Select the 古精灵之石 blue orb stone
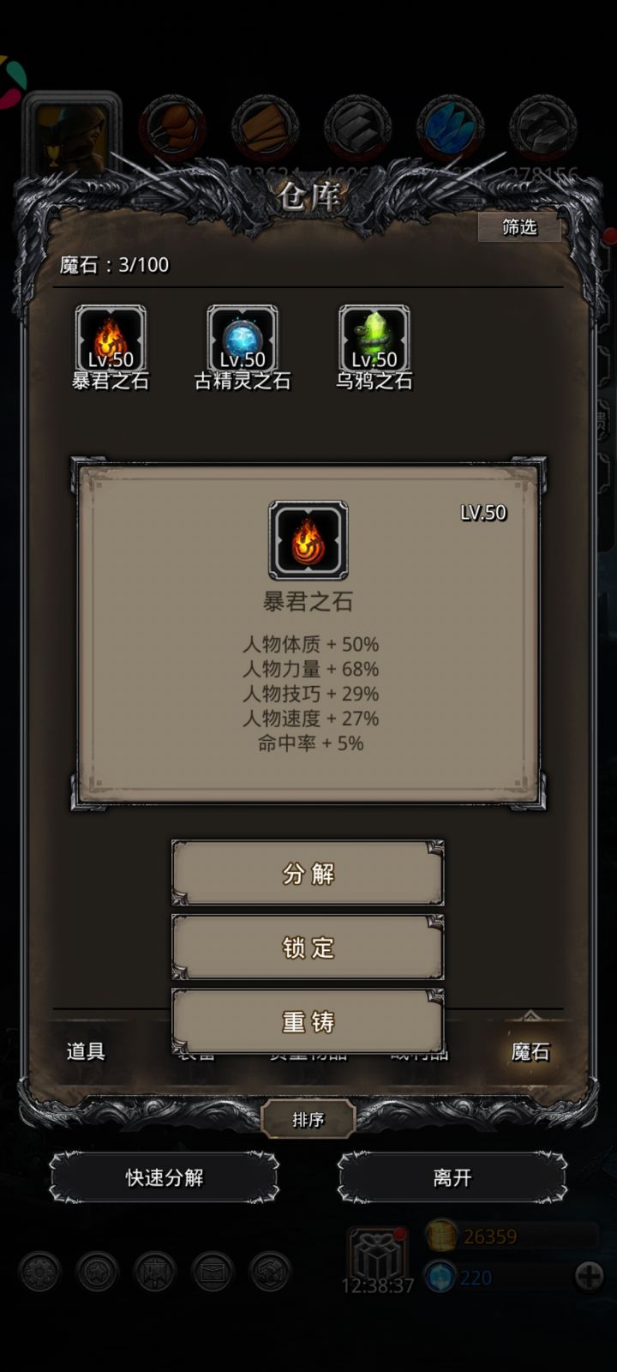Screen dimensions: 617x1372 (243, 340)
